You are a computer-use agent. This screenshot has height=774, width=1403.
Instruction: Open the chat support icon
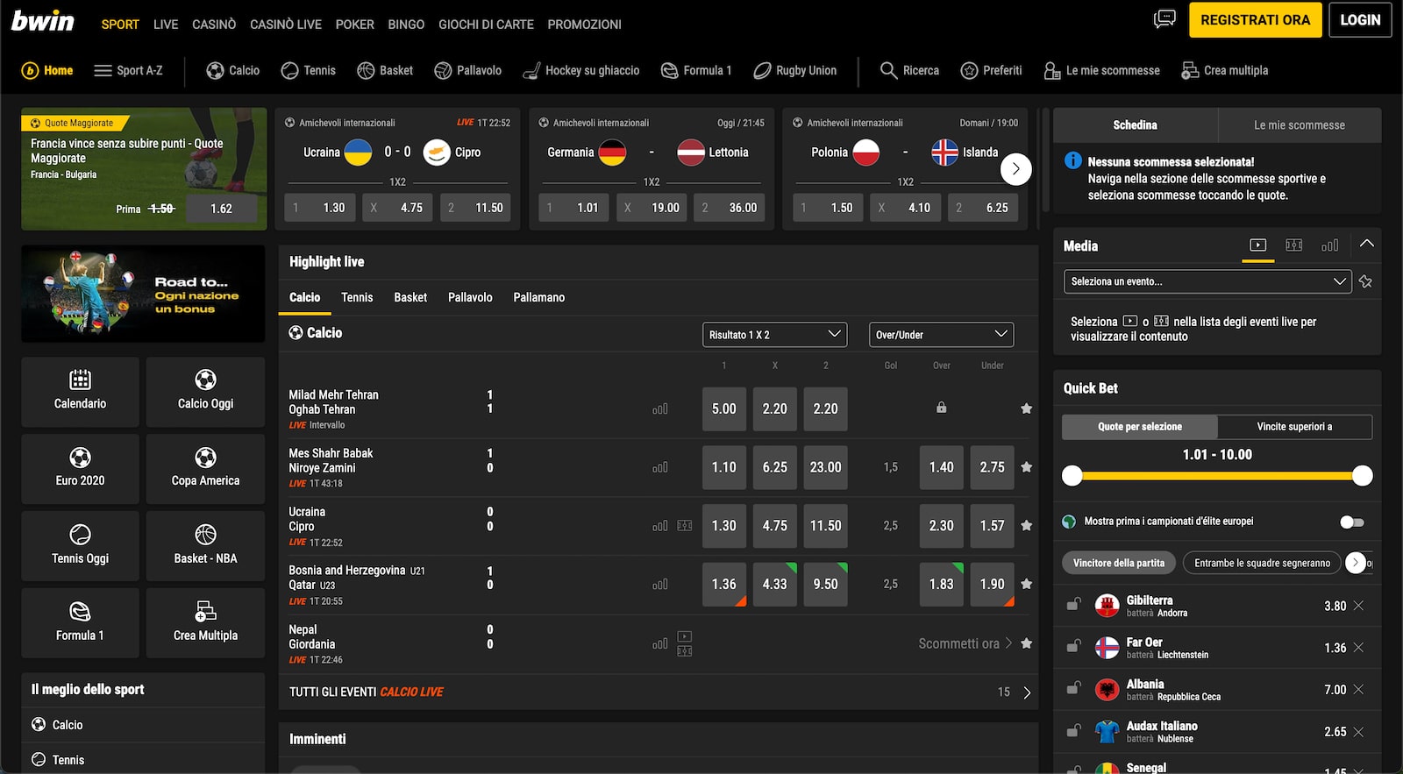pos(1164,19)
